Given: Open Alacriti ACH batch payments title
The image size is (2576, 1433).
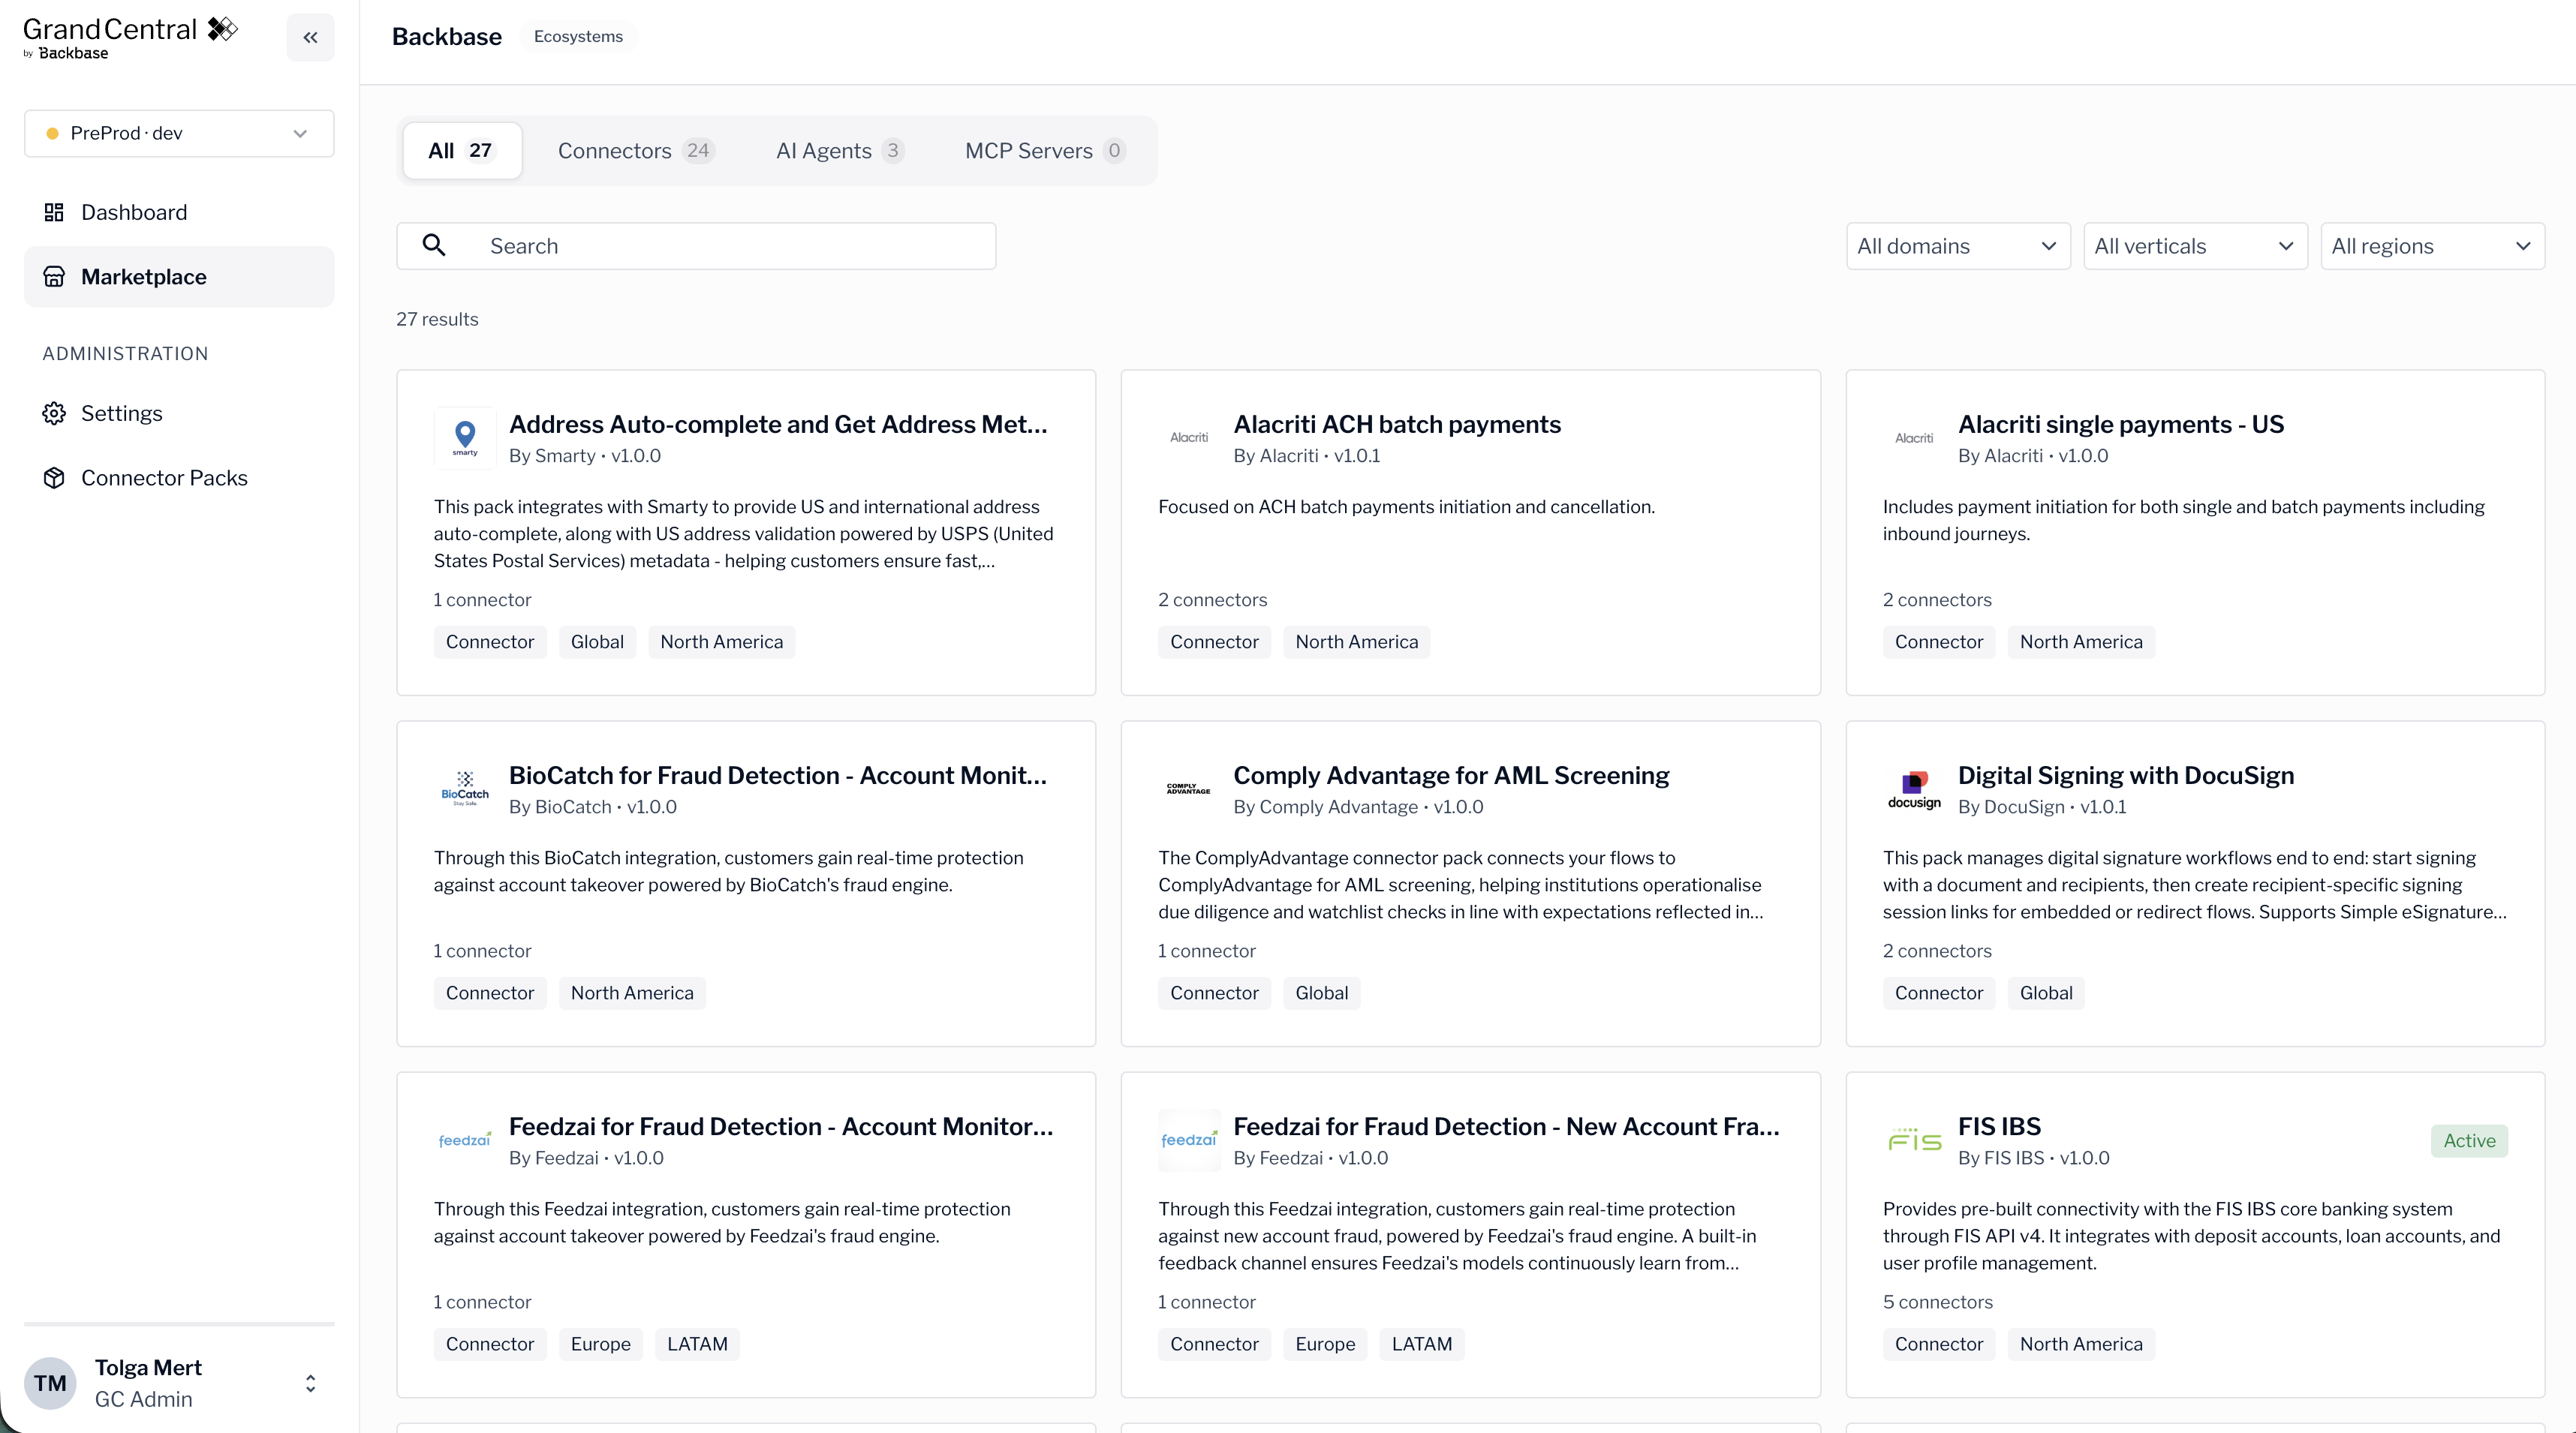Looking at the screenshot, I should 1396,424.
